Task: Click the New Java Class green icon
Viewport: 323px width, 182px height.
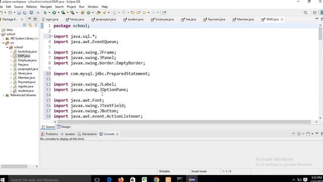Action: click(89, 13)
